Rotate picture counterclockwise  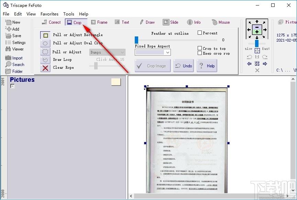click(250, 57)
